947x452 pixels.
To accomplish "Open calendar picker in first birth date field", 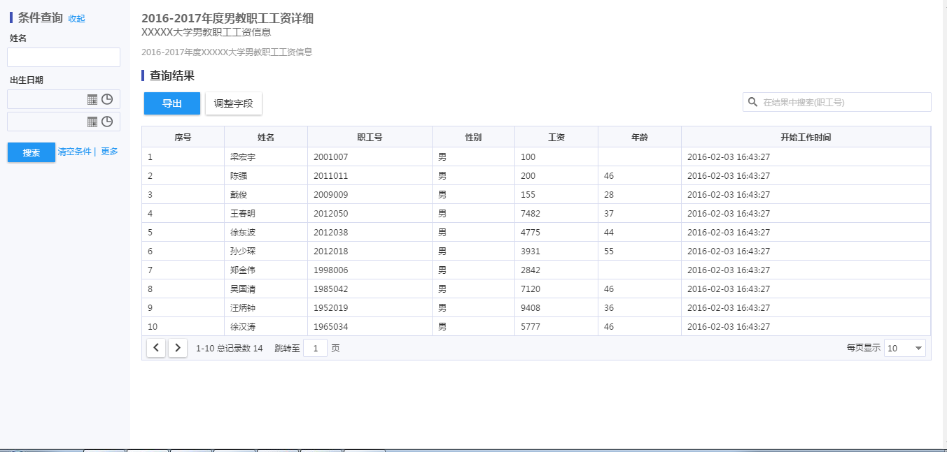I will 92,100.
